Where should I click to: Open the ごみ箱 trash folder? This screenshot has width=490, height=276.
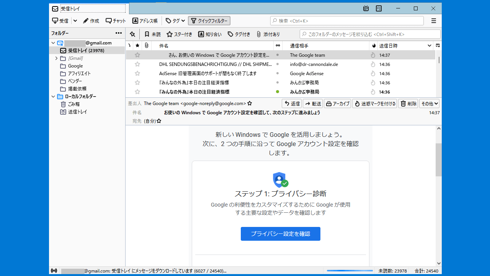[x=70, y=104]
